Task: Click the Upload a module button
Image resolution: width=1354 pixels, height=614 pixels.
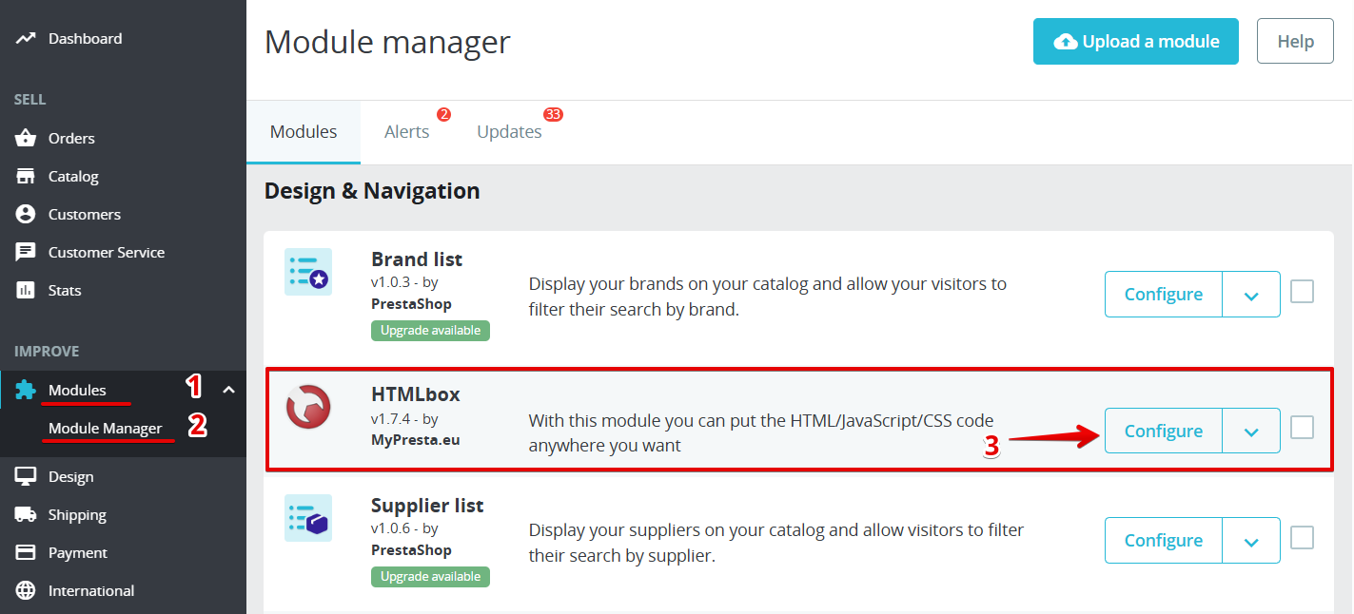Action: tap(1135, 42)
